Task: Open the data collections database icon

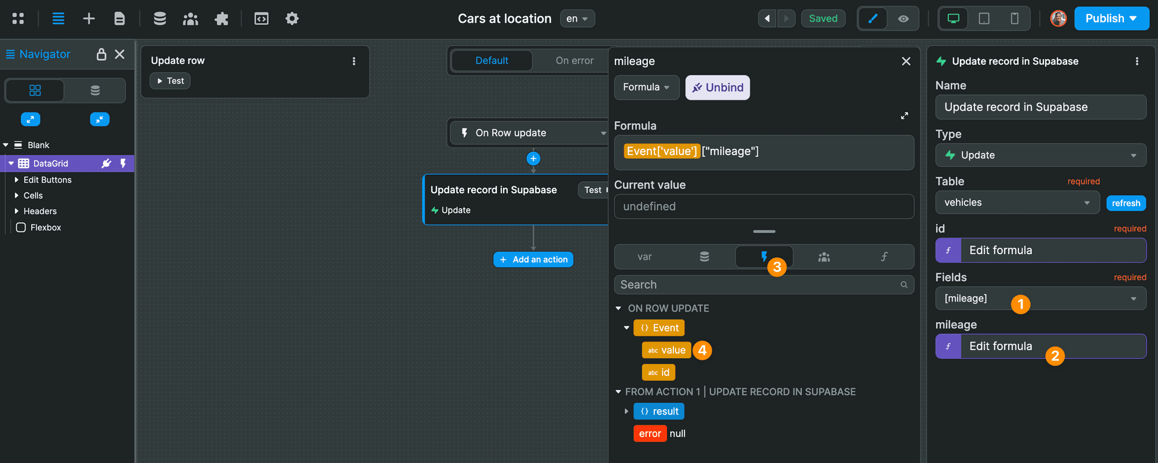Action: tap(160, 19)
